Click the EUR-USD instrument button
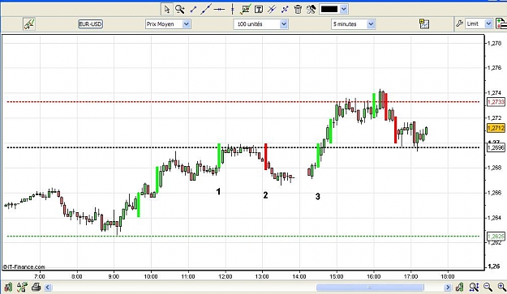 91,23
